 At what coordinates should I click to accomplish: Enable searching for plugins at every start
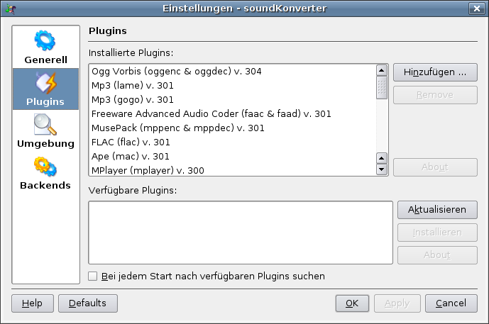click(x=93, y=276)
